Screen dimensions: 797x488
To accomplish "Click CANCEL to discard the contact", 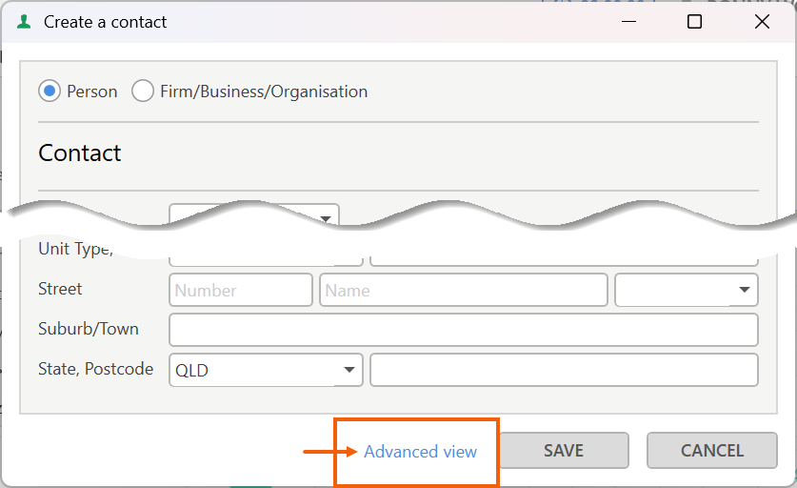I will (711, 451).
